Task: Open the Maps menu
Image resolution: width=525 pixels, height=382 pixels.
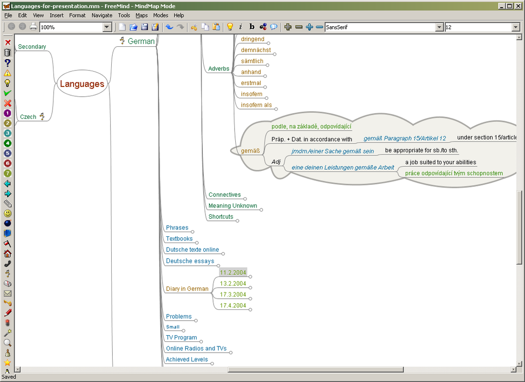Action: click(142, 15)
